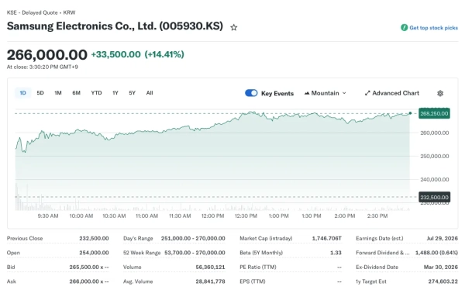Click the Earnings Date Jul 29, 2026
Viewport: 465px width, 290px height.
pyautogui.click(x=443, y=238)
